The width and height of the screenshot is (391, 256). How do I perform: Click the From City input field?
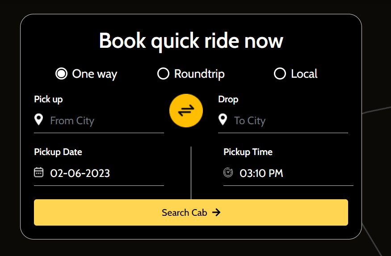click(x=99, y=121)
